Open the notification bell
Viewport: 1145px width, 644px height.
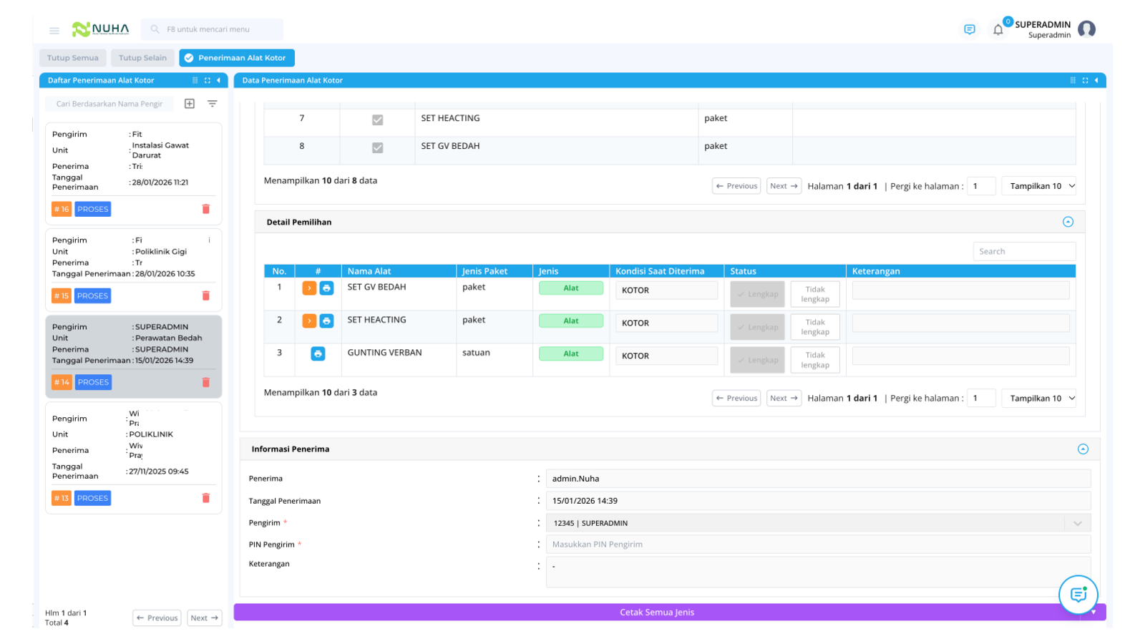(998, 29)
